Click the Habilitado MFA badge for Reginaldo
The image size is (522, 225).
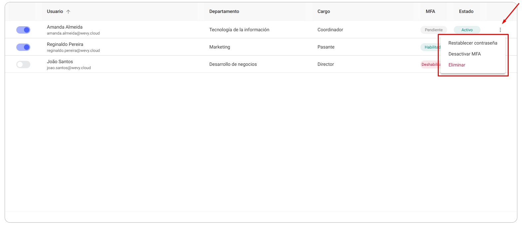pos(430,47)
